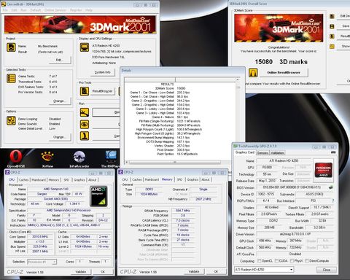Open the Run menu in 3DMark2001

click(x=23, y=10)
